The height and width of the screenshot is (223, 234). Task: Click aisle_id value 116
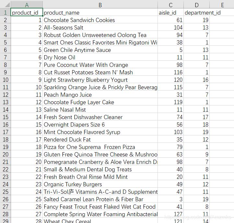[x=170, y=72]
